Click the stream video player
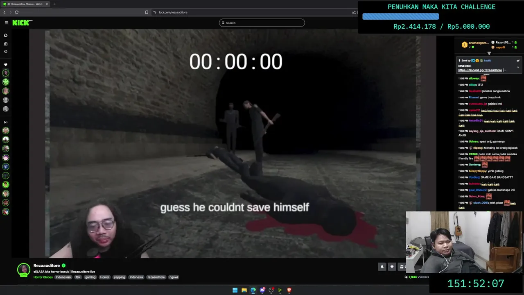This screenshot has height=295, width=524. click(233, 143)
